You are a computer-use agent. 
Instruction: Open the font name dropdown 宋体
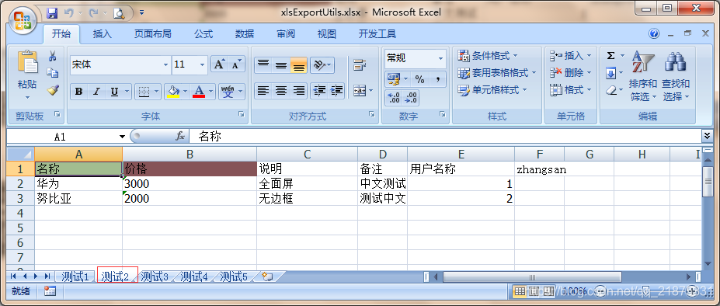pos(165,65)
